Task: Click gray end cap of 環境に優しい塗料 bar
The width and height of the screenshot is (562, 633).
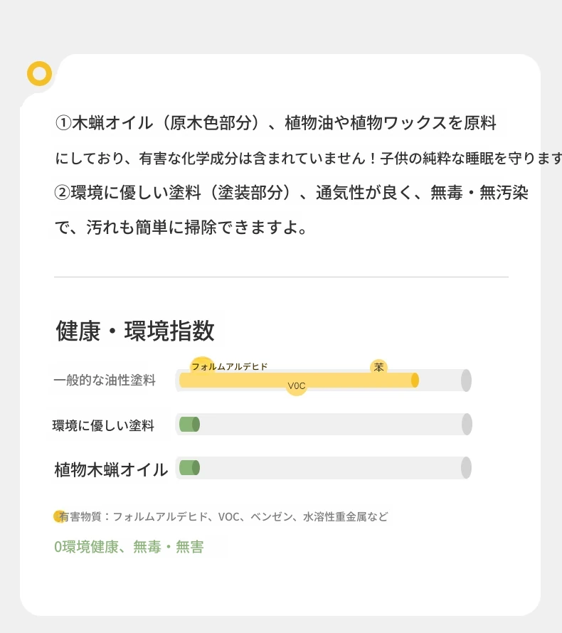Action: click(467, 425)
